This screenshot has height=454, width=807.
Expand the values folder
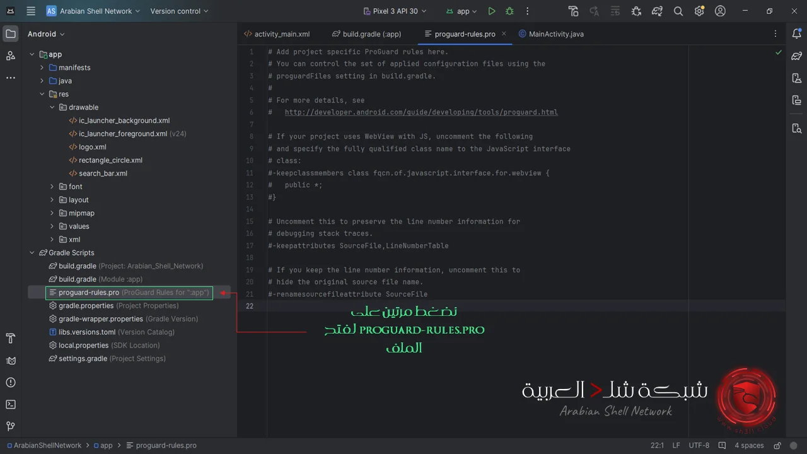[52, 226]
